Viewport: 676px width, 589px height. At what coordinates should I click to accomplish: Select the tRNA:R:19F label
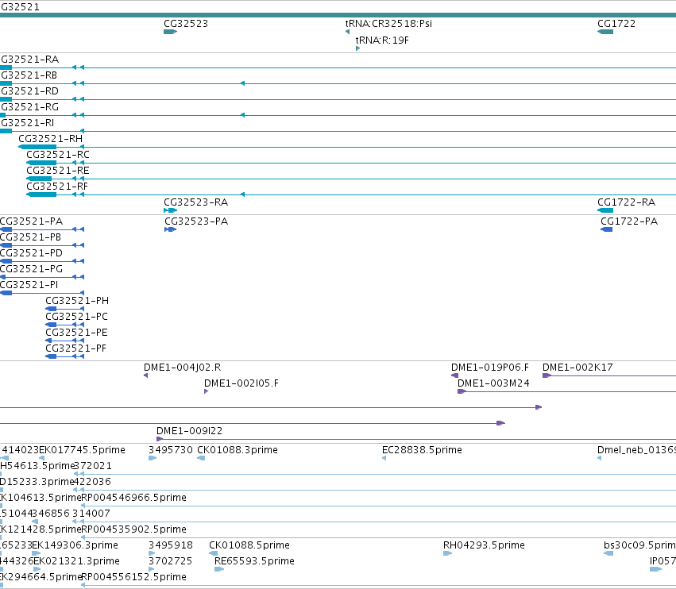pos(382,40)
